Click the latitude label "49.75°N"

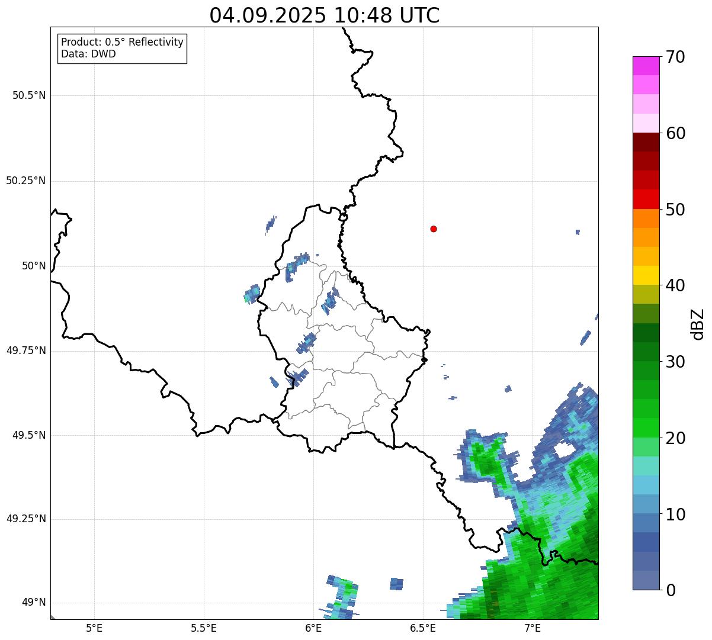pyautogui.click(x=25, y=350)
